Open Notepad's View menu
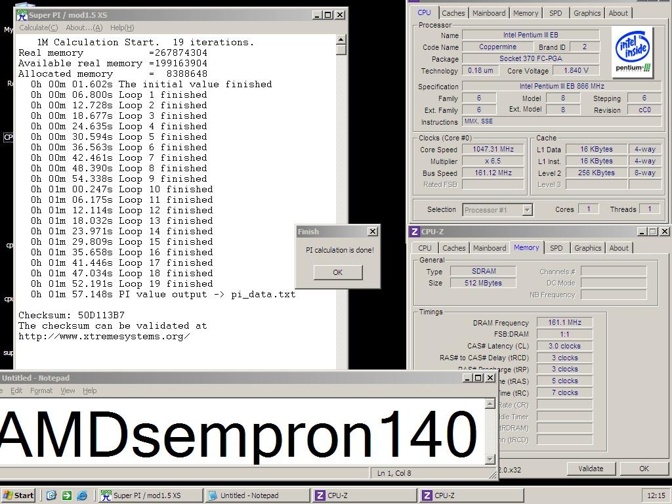This screenshot has width=672, height=504. click(68, 390)
